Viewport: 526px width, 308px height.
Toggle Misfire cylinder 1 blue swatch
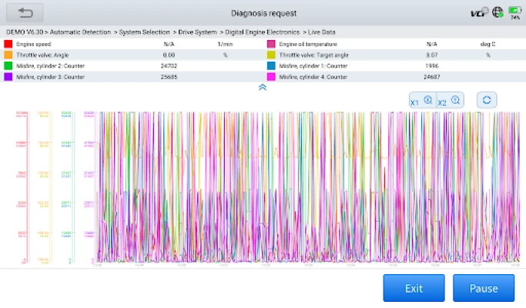[270, 66]
